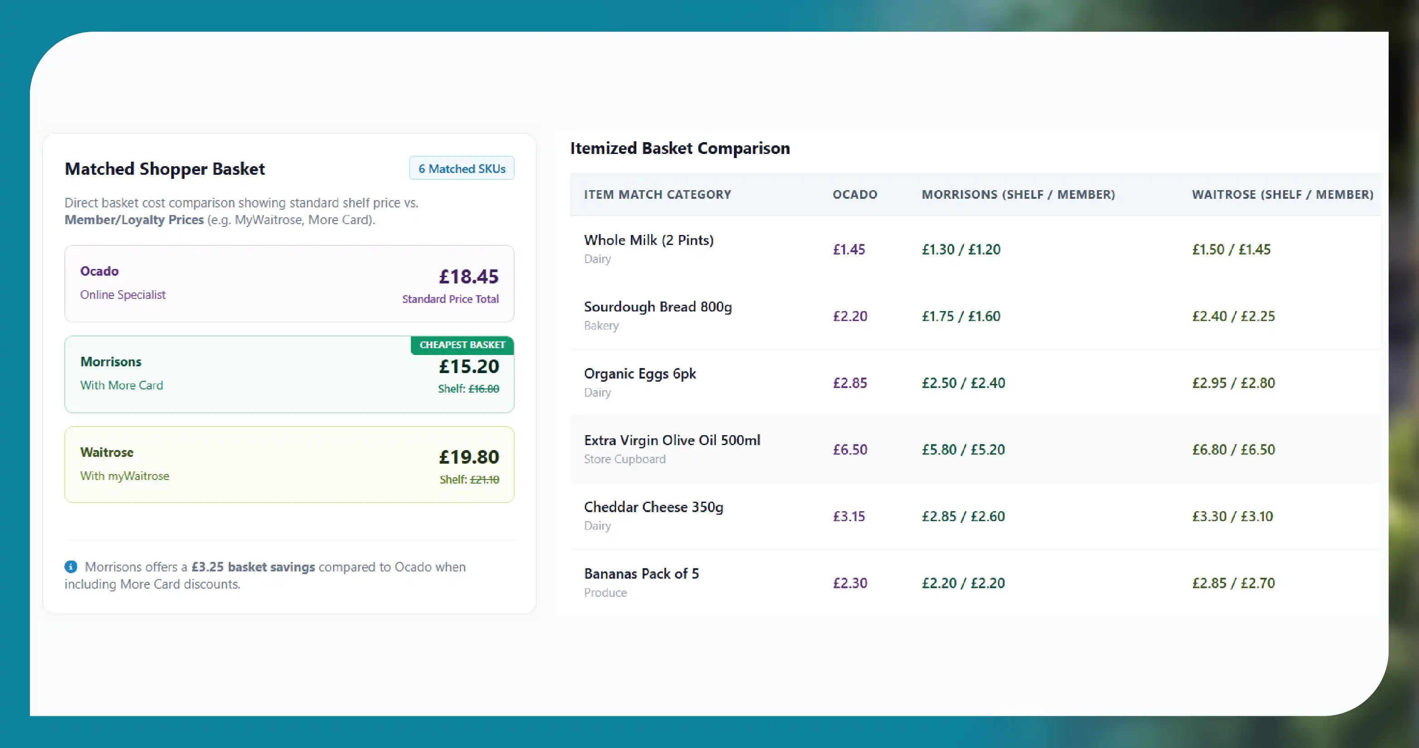Click the Whole Milk (2 Pints) row name
The width and height of the screenshot is (1419, 748).
click(x=649, y=240)
